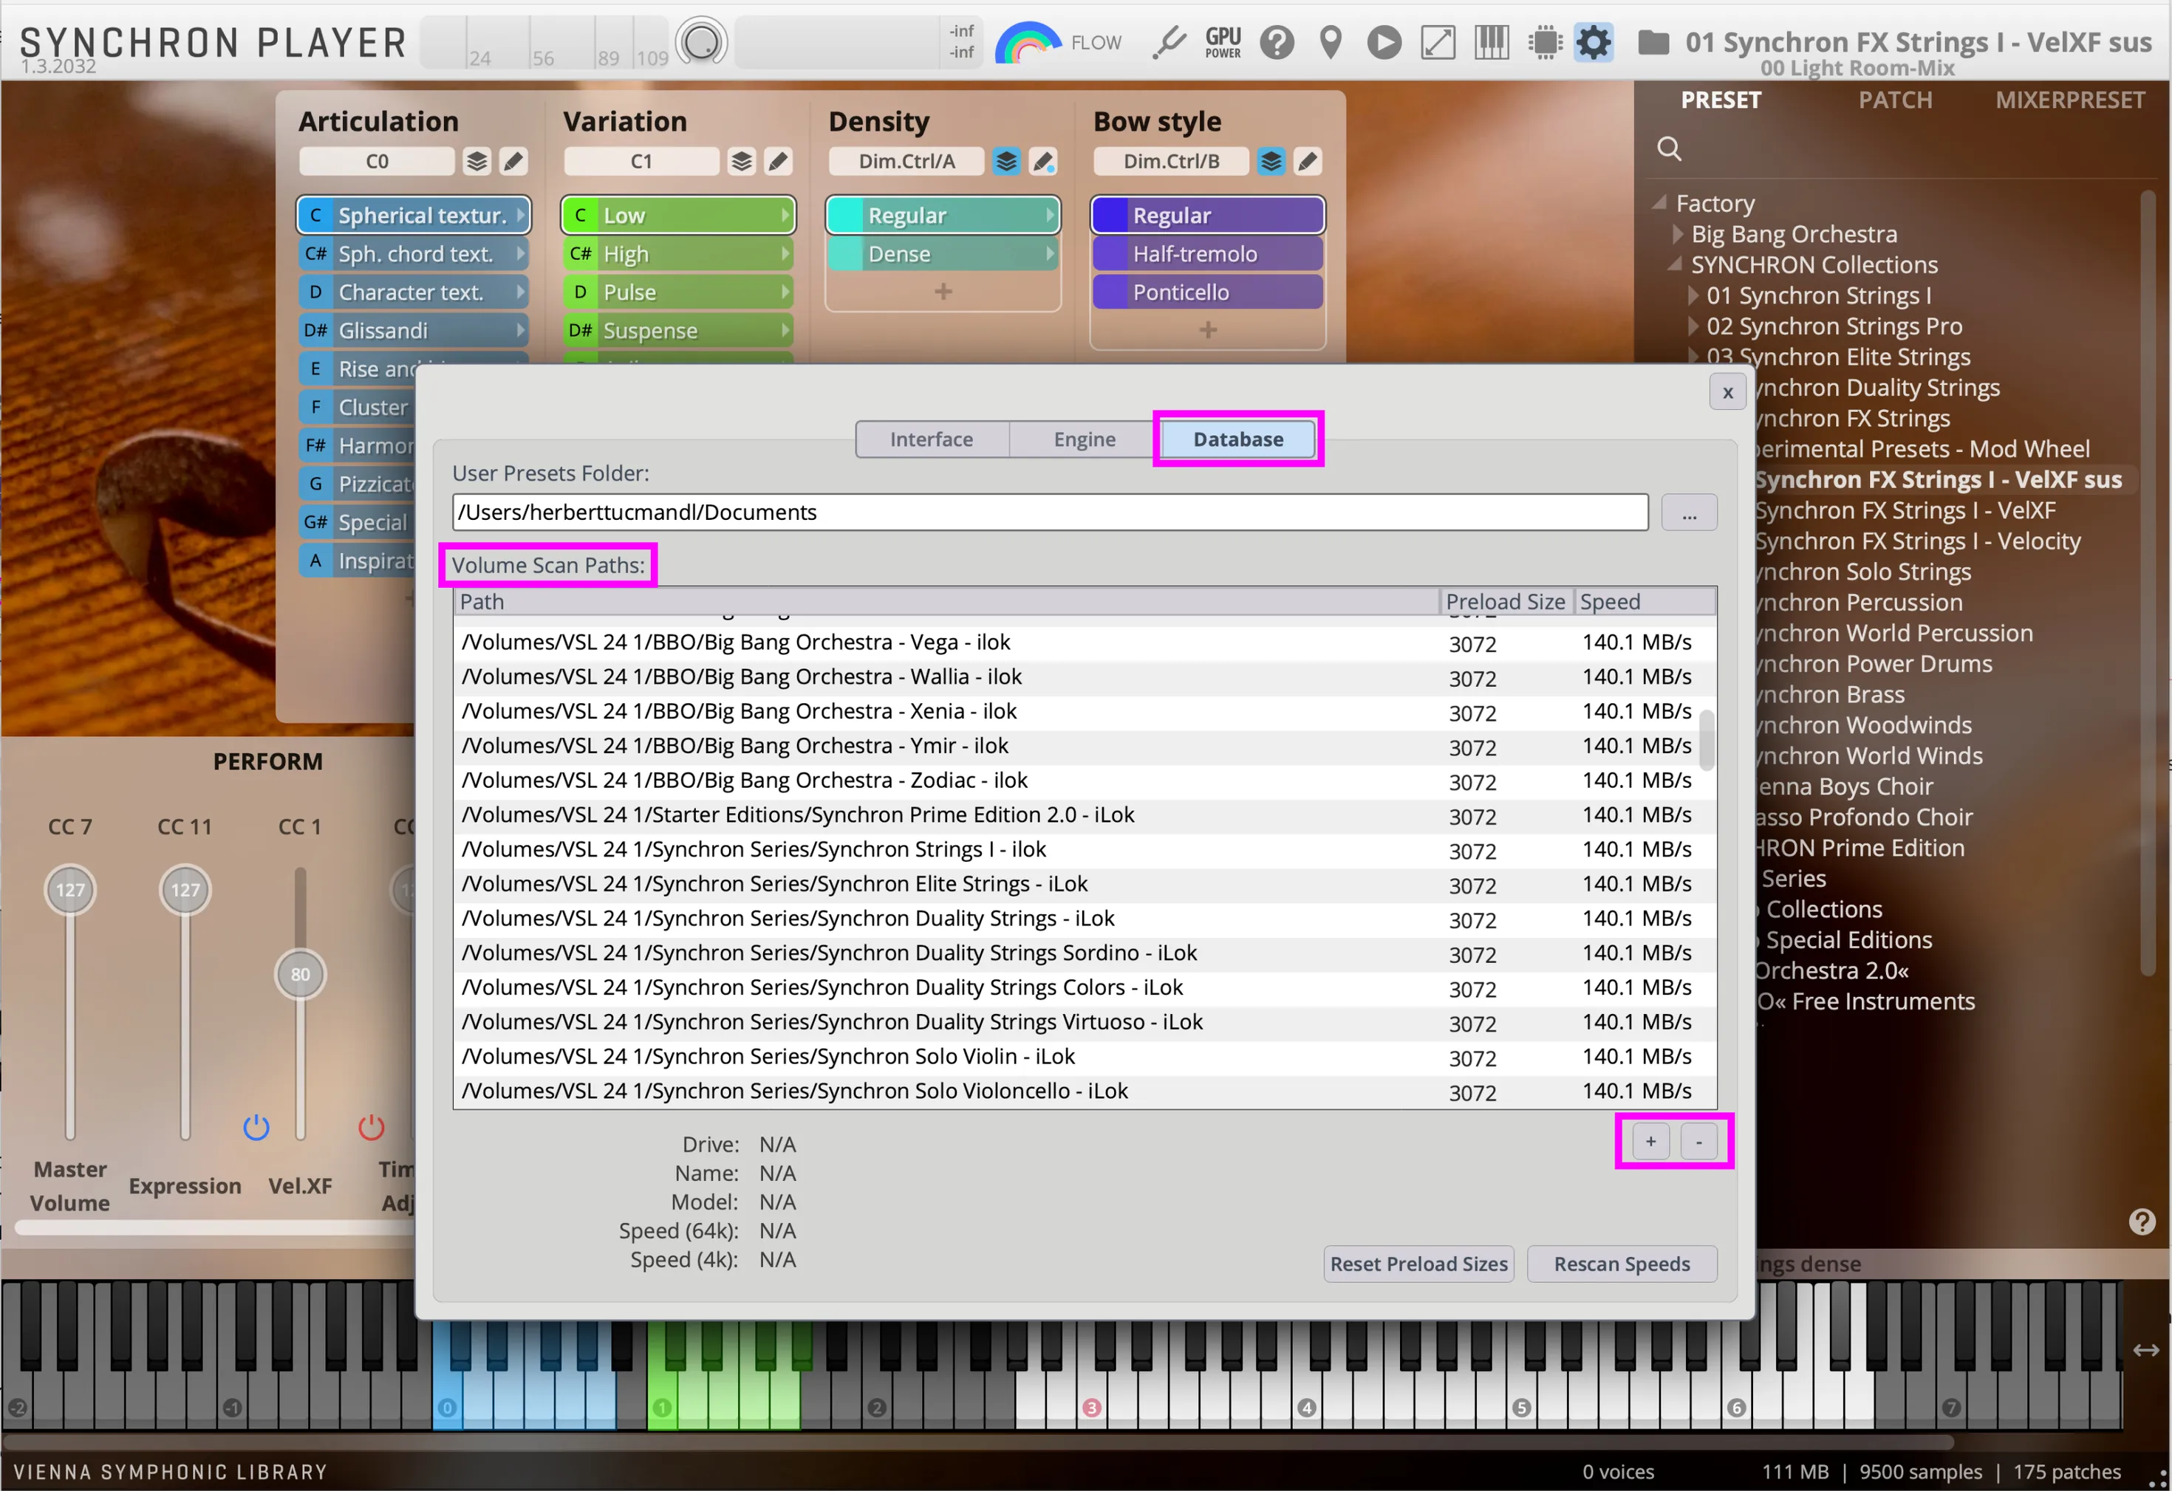This screenshot has height=1491, width=2172.
Task: Click the wrench tuning icon in toolbar
Action: pos(1169,43)
